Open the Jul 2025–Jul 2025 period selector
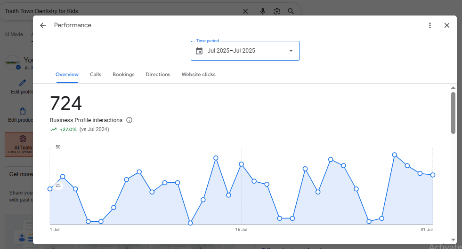Image resolution: width=462 pixels, height=249 pixels. click(231, 51)
